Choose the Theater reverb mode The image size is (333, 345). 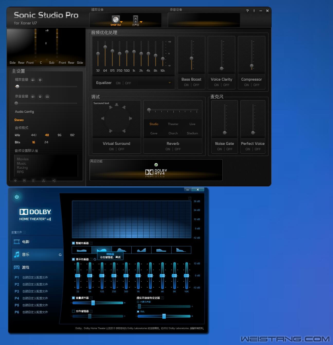(173, 124)
